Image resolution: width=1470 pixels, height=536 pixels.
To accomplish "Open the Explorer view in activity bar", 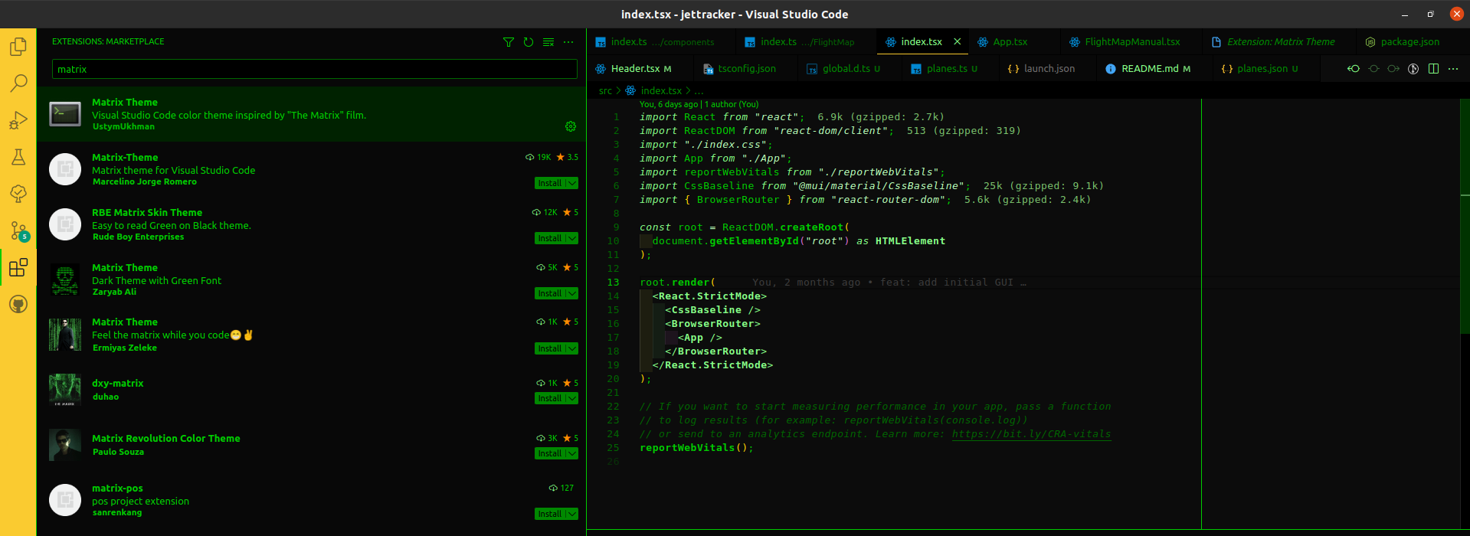I will (18, 47).
